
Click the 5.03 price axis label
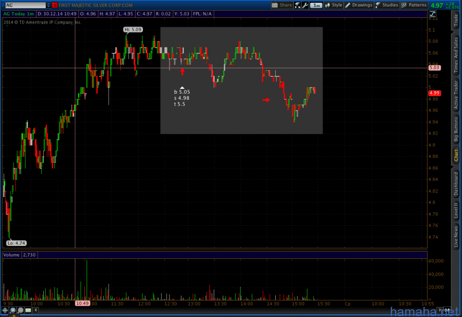tap(434, 68)
